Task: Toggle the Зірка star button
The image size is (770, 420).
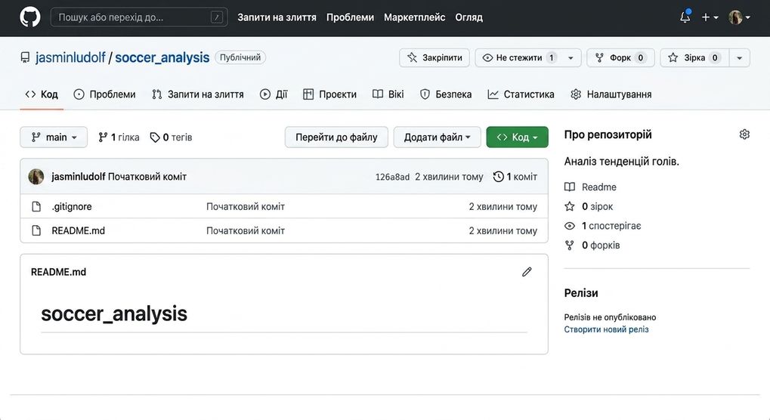Action: [694, 58]
